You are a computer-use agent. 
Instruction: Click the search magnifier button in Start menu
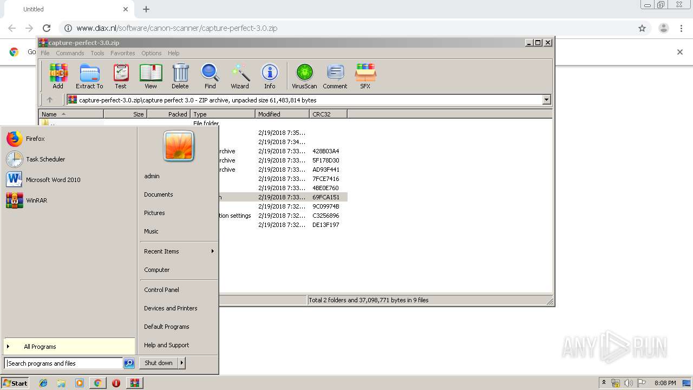click(x=129, y=363)
